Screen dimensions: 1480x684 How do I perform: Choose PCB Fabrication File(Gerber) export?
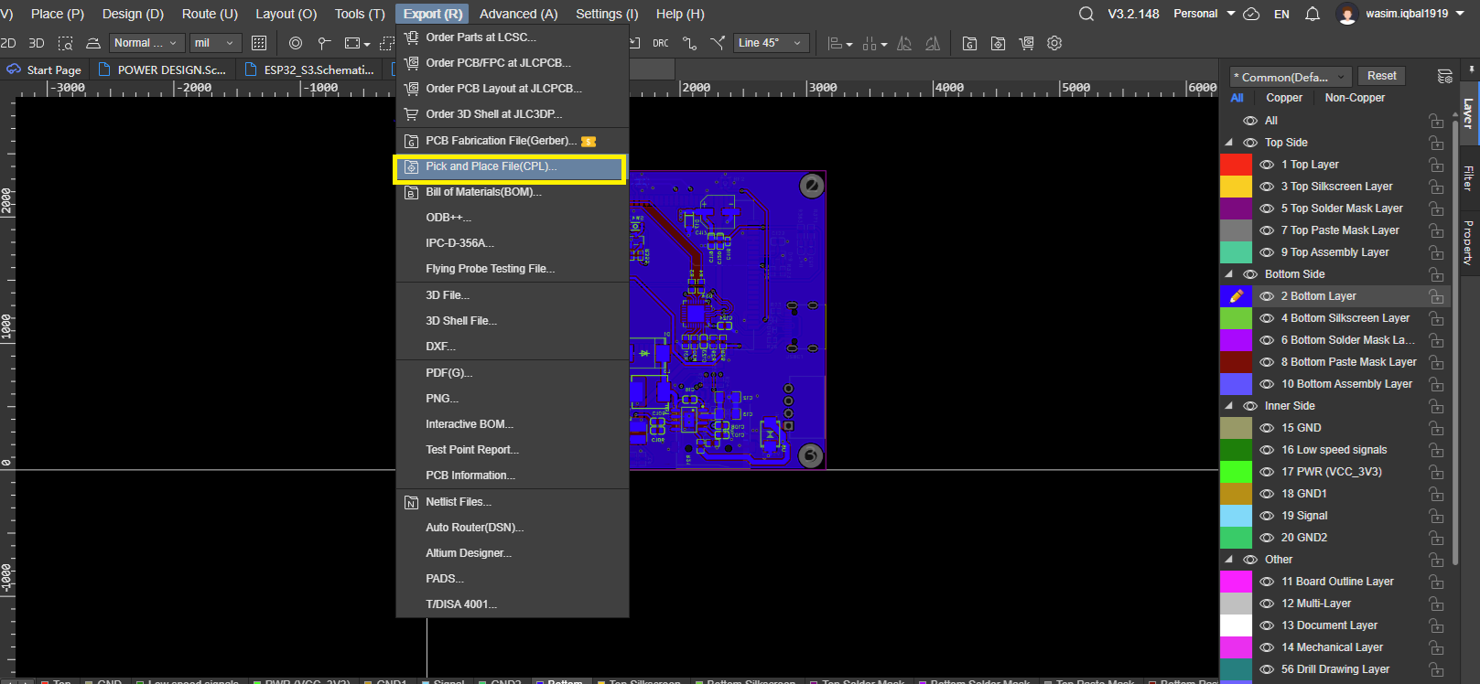coord(512,141)
